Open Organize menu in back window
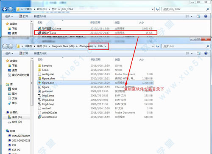The width and height of the screenshot is (212, 154). pyautogui.click(x=9, y=17)
